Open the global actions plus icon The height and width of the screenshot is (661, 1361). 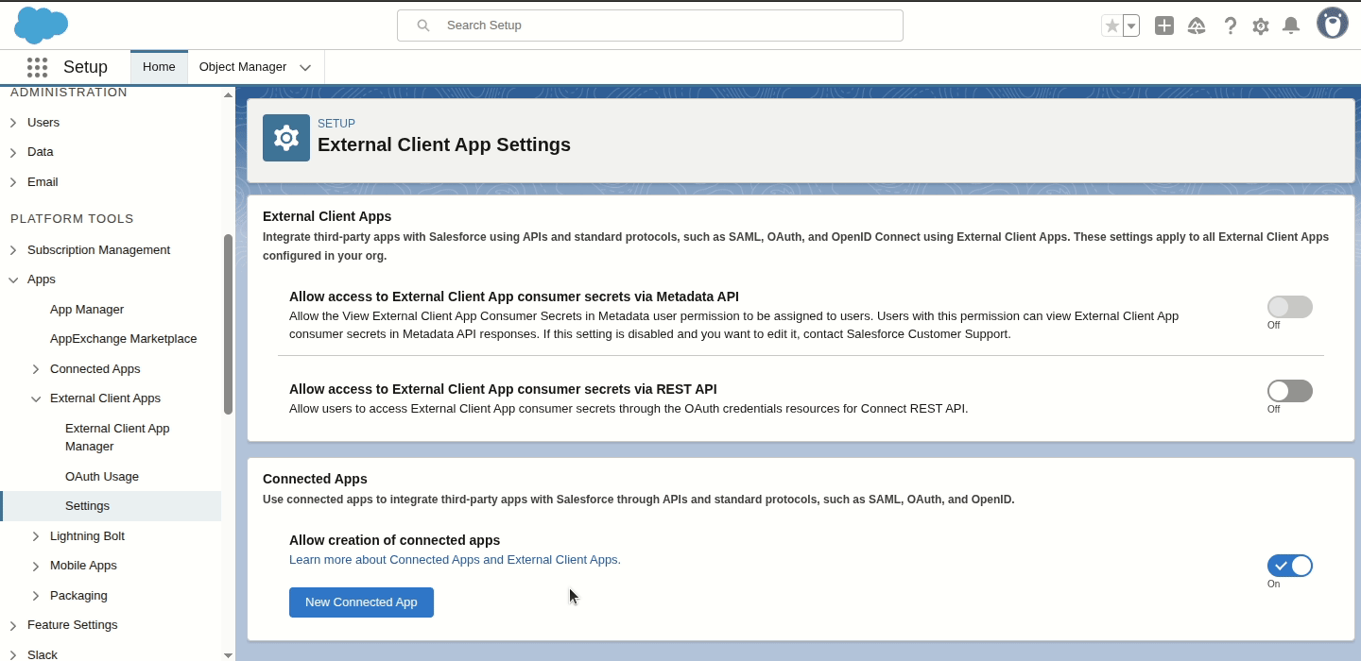point(1164,25)
